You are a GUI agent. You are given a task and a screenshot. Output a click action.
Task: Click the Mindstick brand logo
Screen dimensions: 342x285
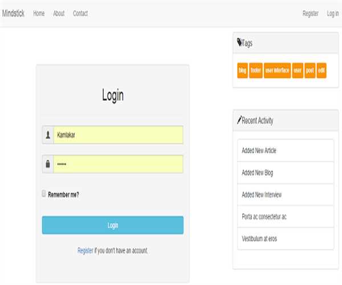coord(13,14)
